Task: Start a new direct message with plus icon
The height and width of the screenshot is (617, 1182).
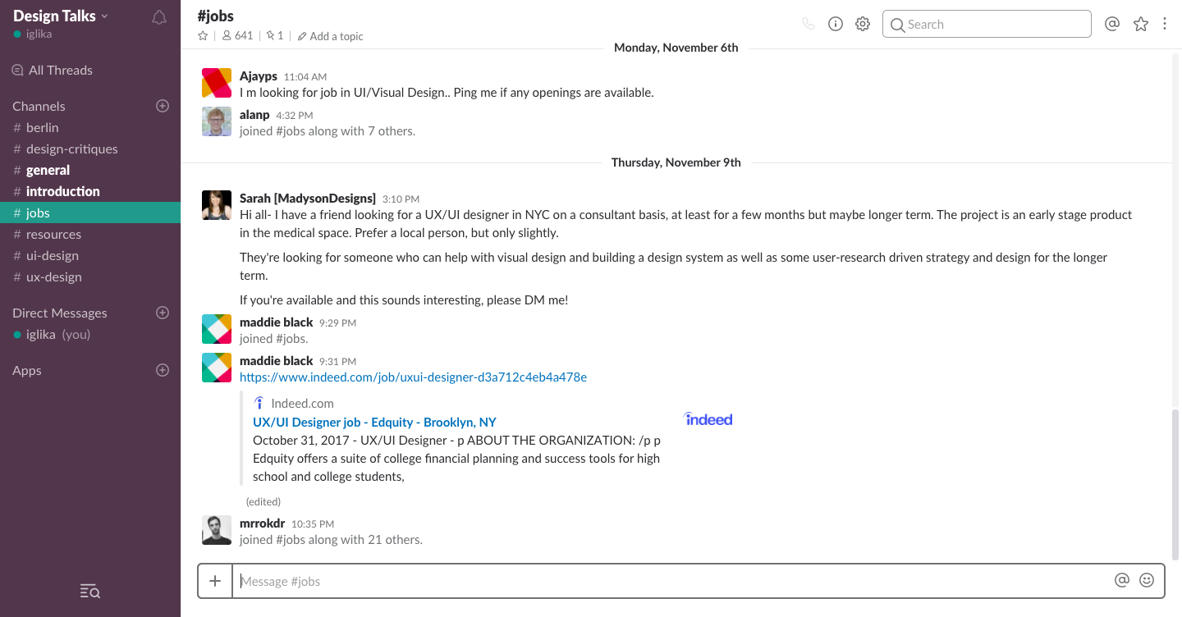Action: [x=163, y=313]
